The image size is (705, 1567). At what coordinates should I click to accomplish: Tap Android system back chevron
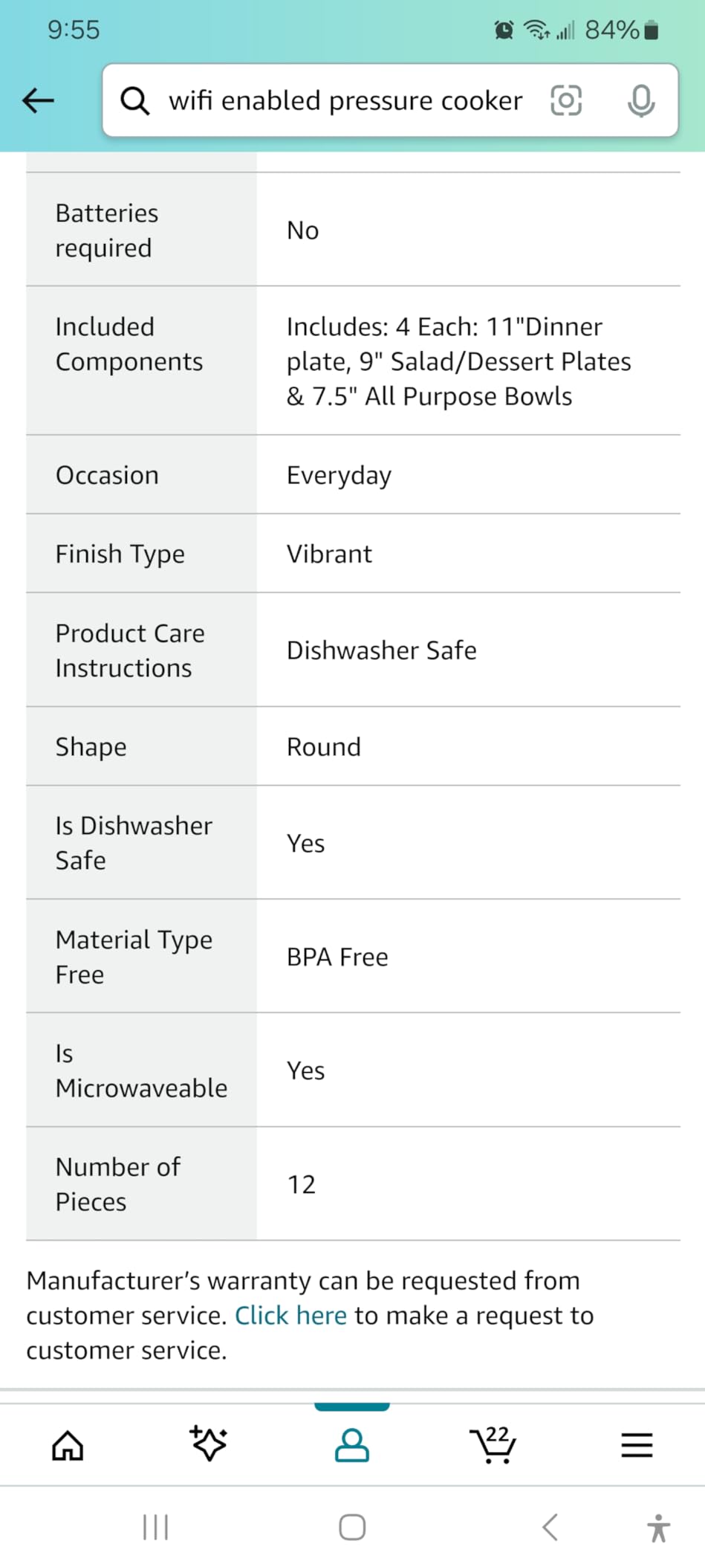pyautogui.click(x=550, y=1528)
